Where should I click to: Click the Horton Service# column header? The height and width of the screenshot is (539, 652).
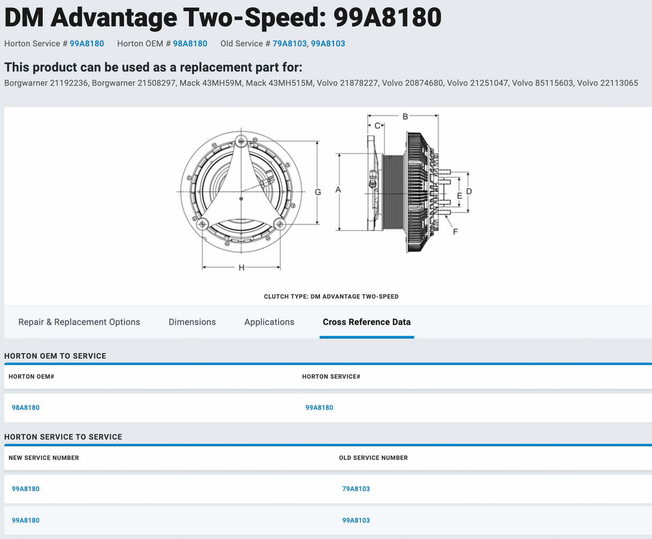click(x=331, y=377)
